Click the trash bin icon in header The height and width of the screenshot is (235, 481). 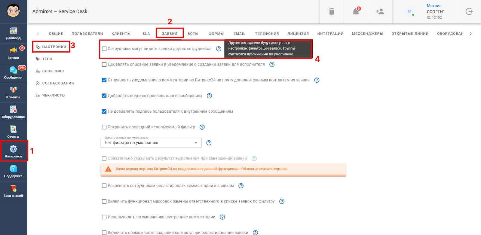[332, 11]
